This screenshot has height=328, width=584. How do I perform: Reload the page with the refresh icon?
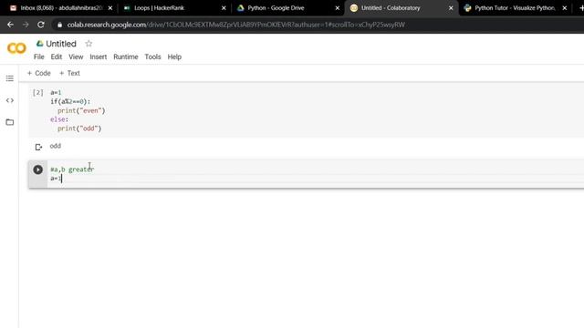pyautogui.click(x=41, y=25)
